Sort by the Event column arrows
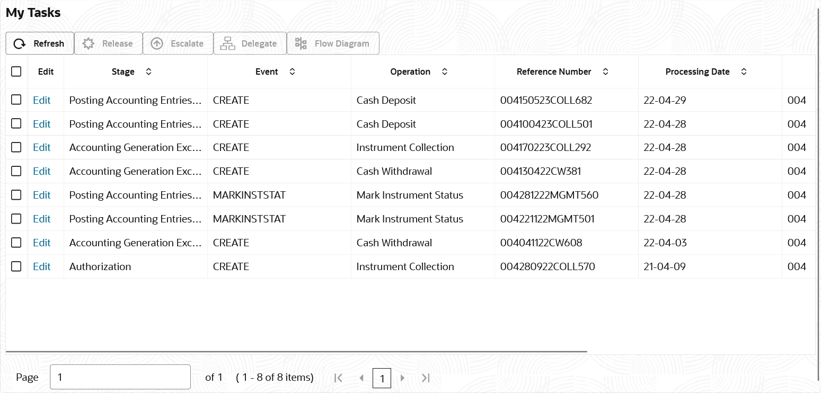This screenshot has width=821, height=393. [x=292, y=72]
